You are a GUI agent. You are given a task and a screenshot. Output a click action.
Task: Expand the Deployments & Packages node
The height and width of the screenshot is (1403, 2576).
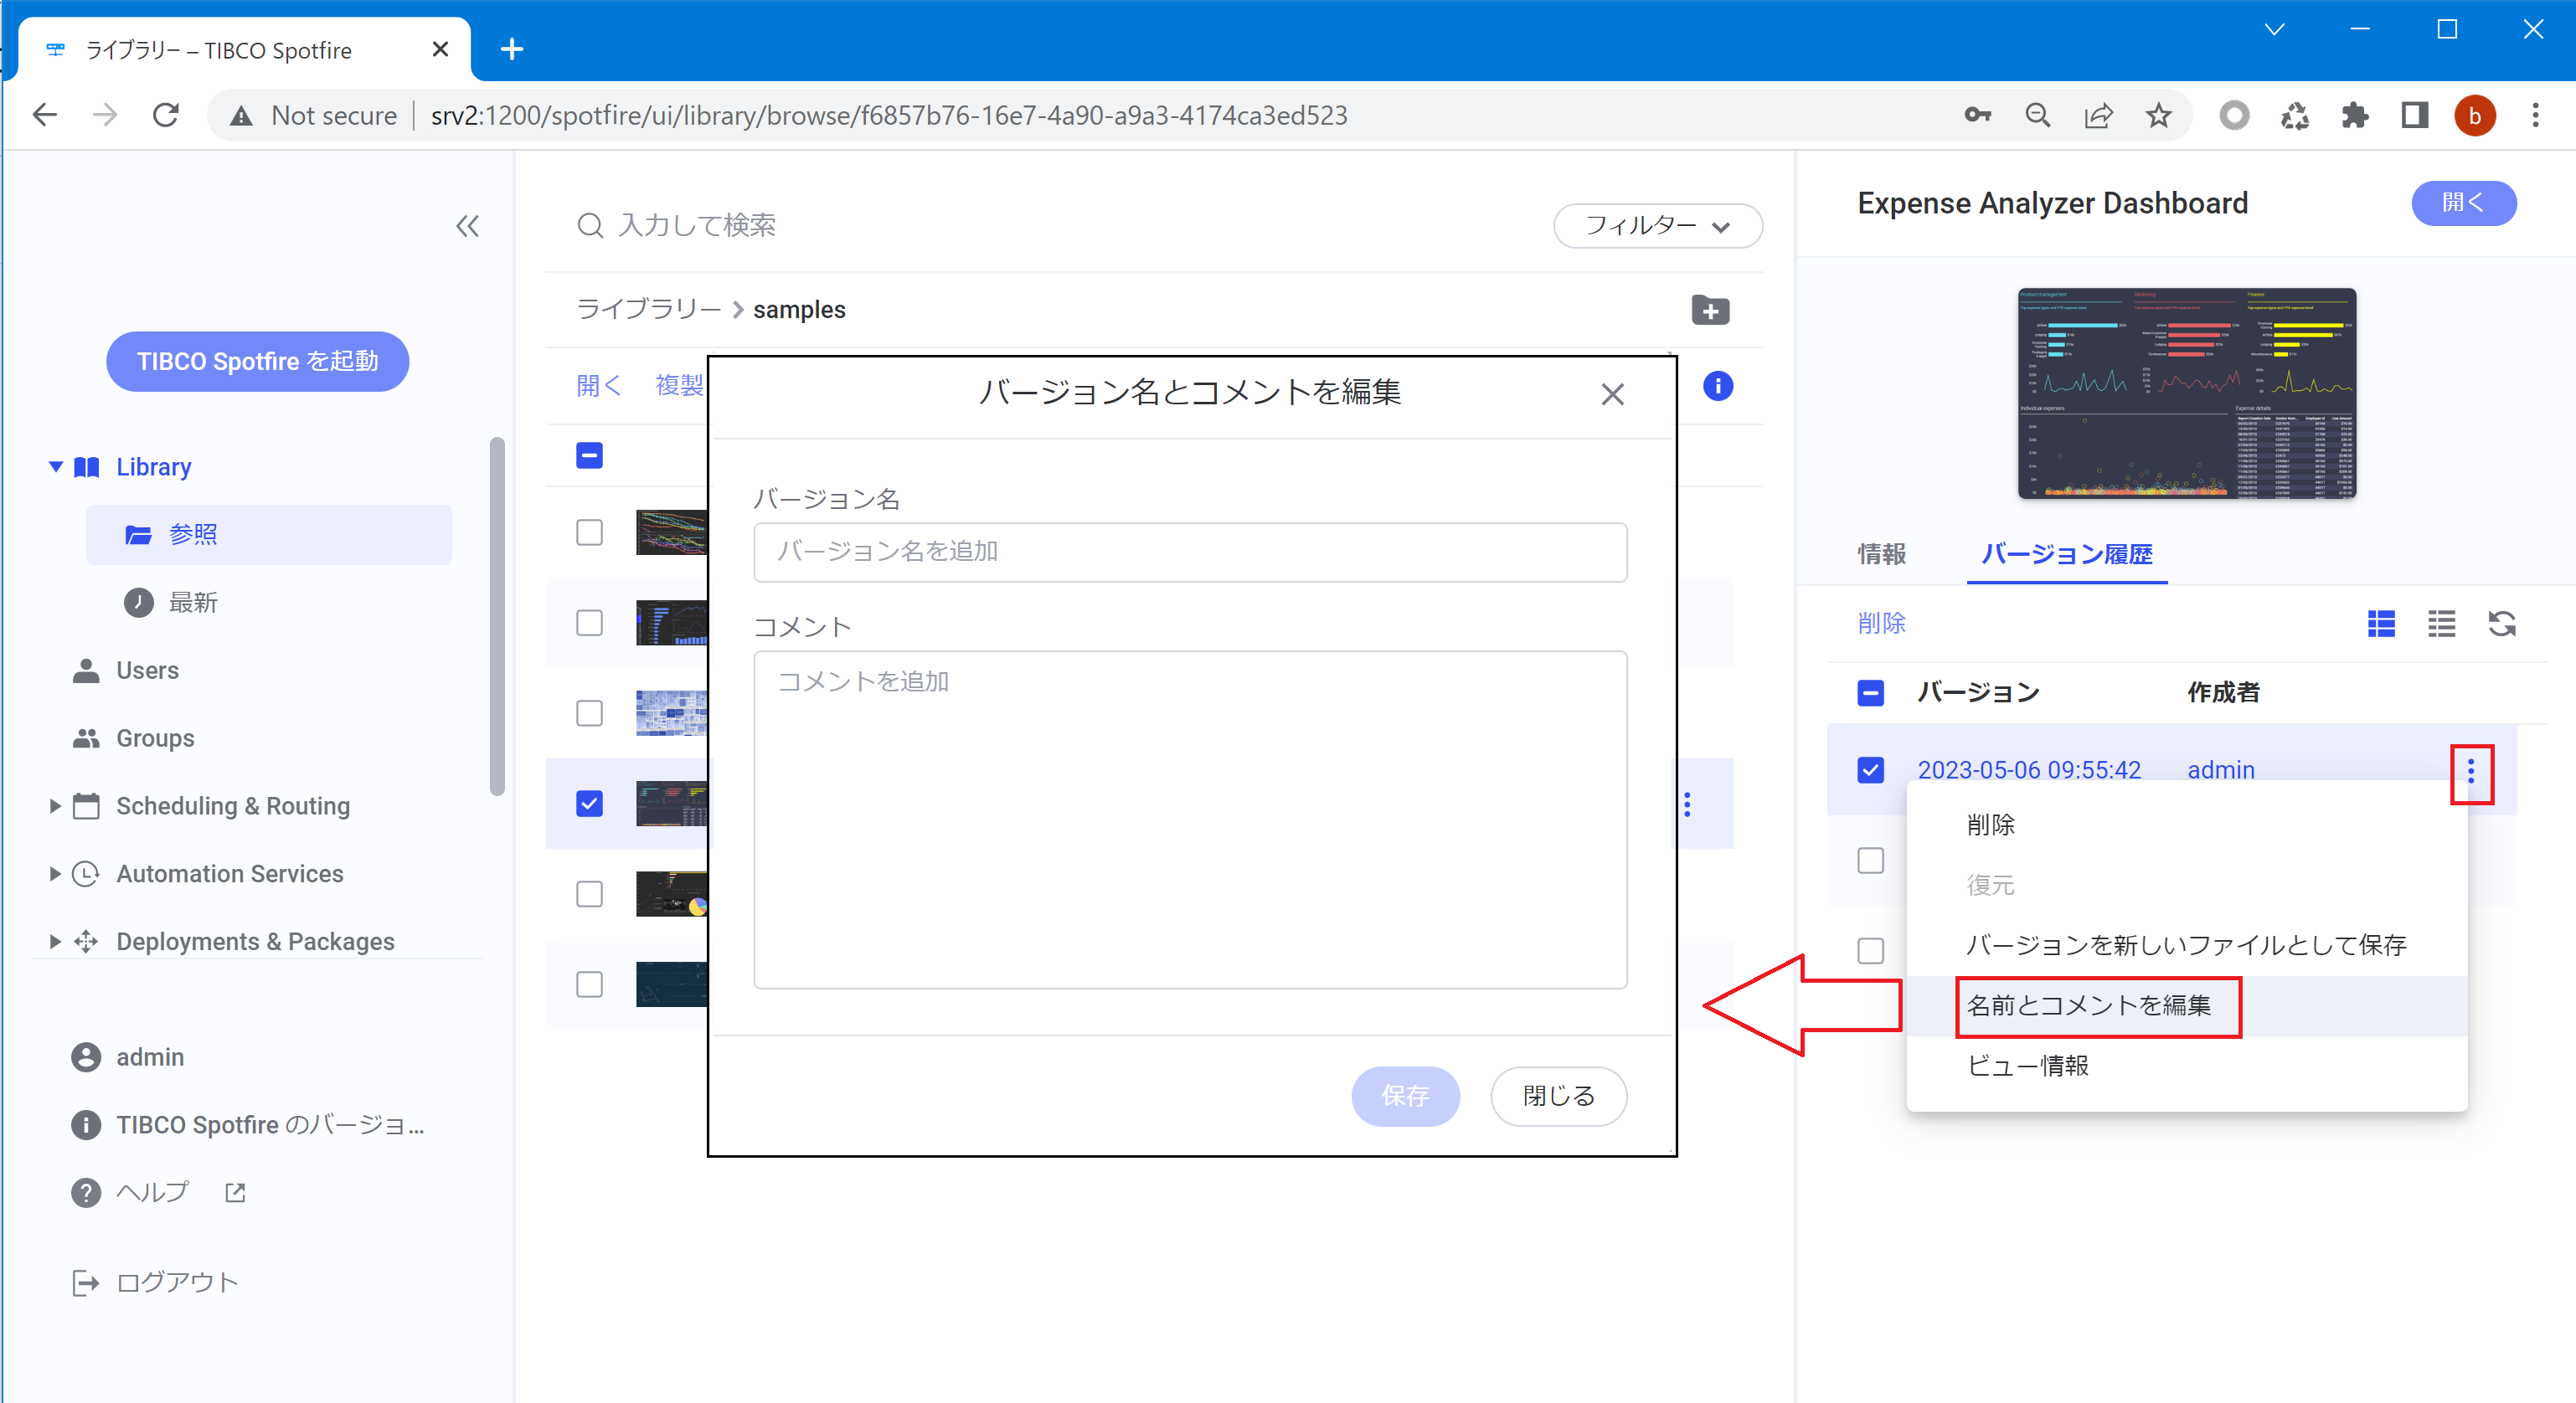[55, 941]
